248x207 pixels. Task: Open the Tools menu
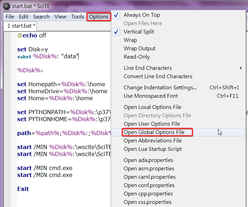tap(78, 17)
